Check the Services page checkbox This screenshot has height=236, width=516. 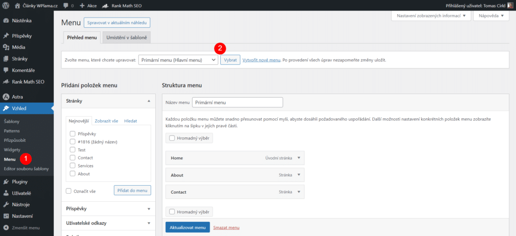tap(73, 166)
